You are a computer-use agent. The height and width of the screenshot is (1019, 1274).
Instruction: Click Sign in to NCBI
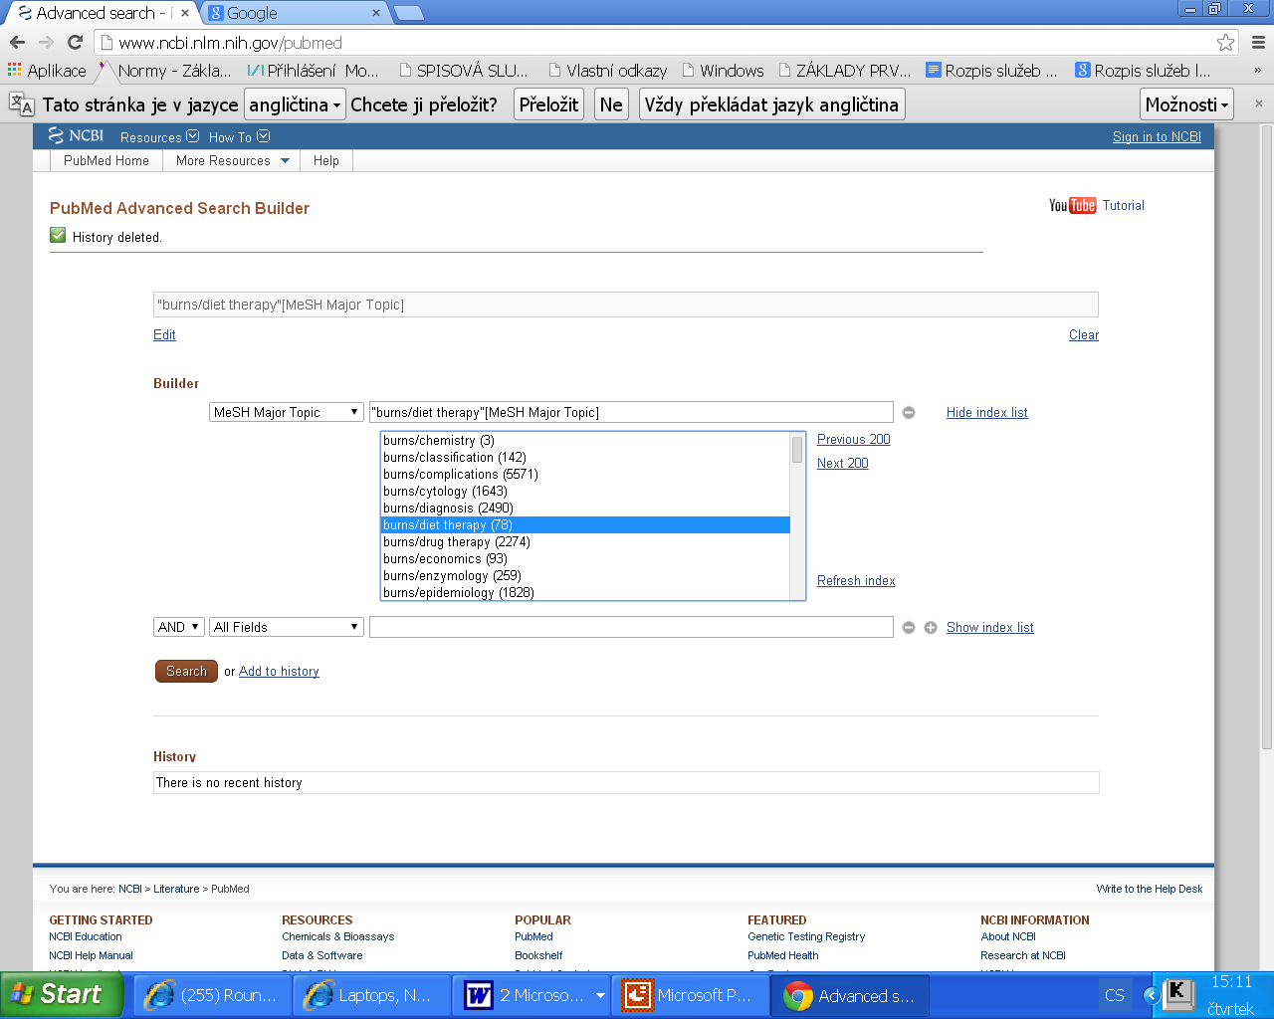click(x=1157, y=137)
